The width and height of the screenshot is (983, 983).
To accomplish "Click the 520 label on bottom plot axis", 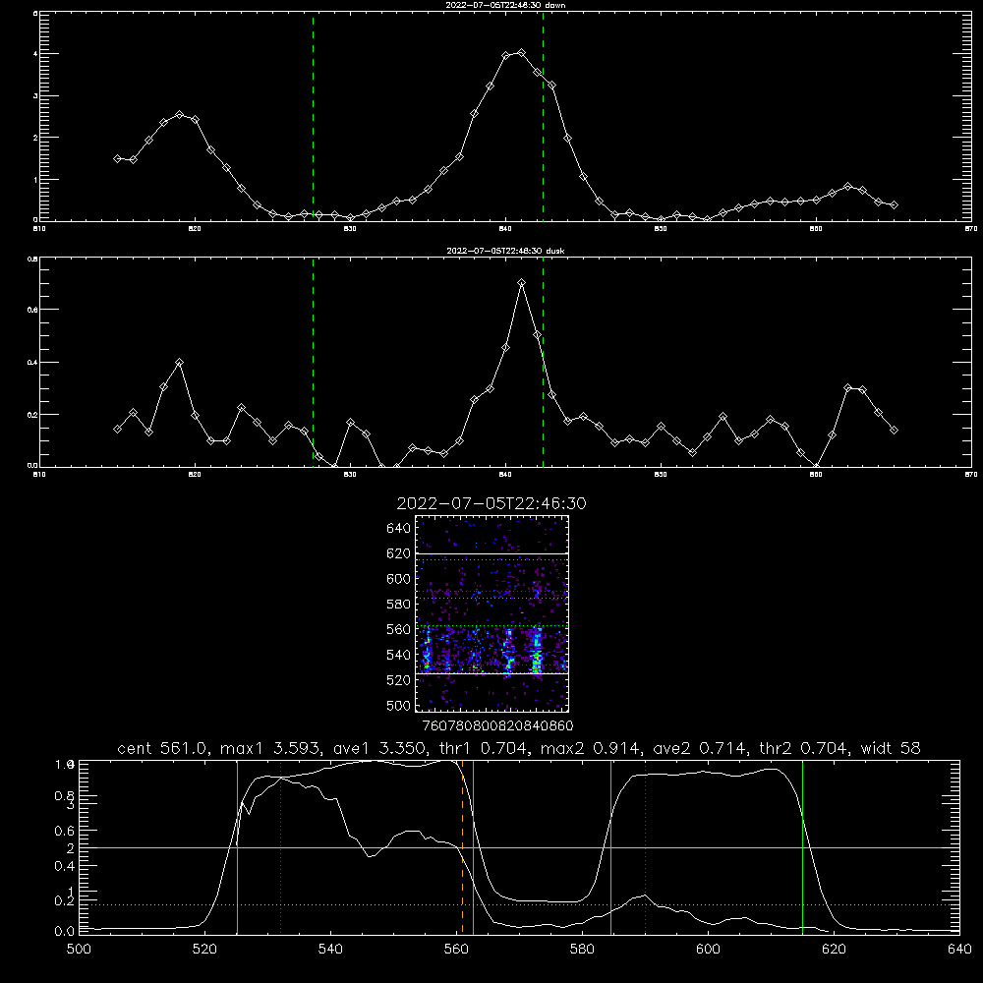I will pyautogui.click(x=204, y=950).
